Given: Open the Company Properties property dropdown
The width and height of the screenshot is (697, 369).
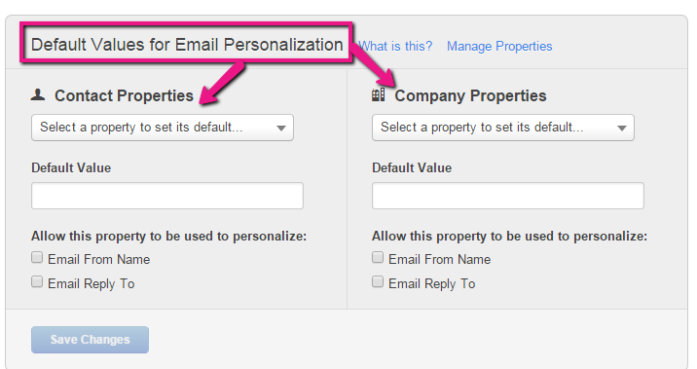Looking at the screenshot, I should click(x=502, y=128).
